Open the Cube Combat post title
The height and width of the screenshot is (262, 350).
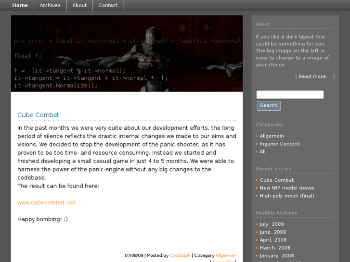point(38,115)
